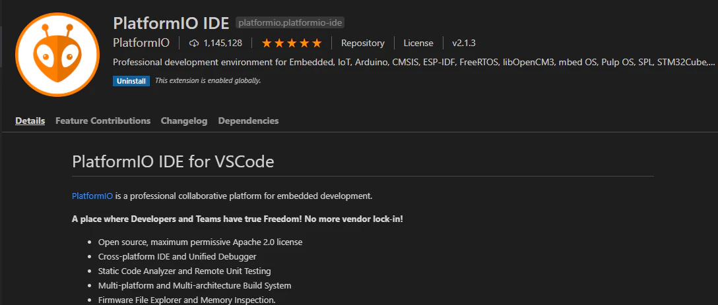Click the first orange rating star
This screenshot has width=718, height=305.
click(x=267, y=43)
